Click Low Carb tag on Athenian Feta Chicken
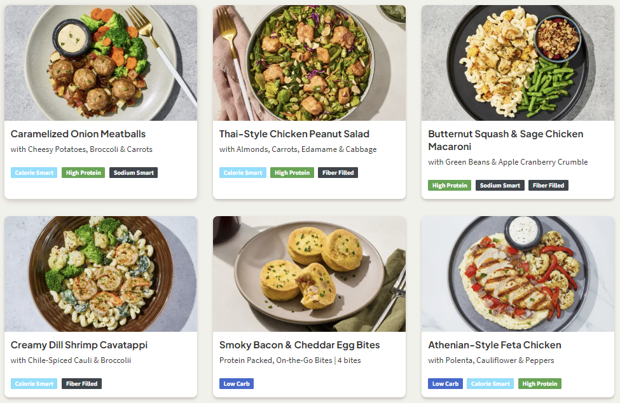 coord(445,384)
